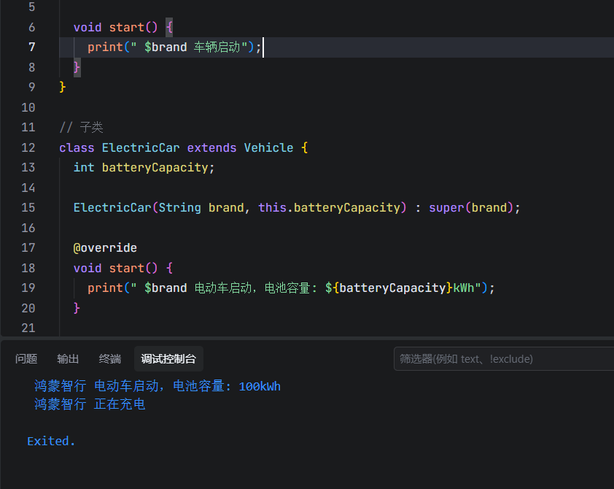Image resolution: width=614 pixels, height=489 pixels.
Task: Click line number 15 in the gutter
Action: point(28,207)
